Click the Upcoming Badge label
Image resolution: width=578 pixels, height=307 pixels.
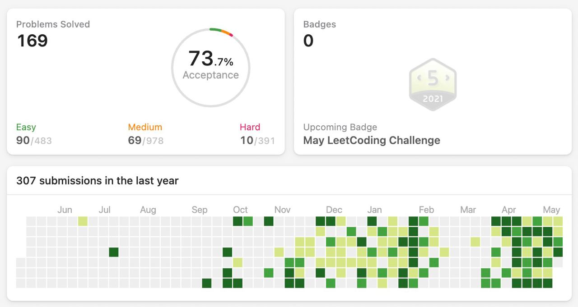click(340, 127)
